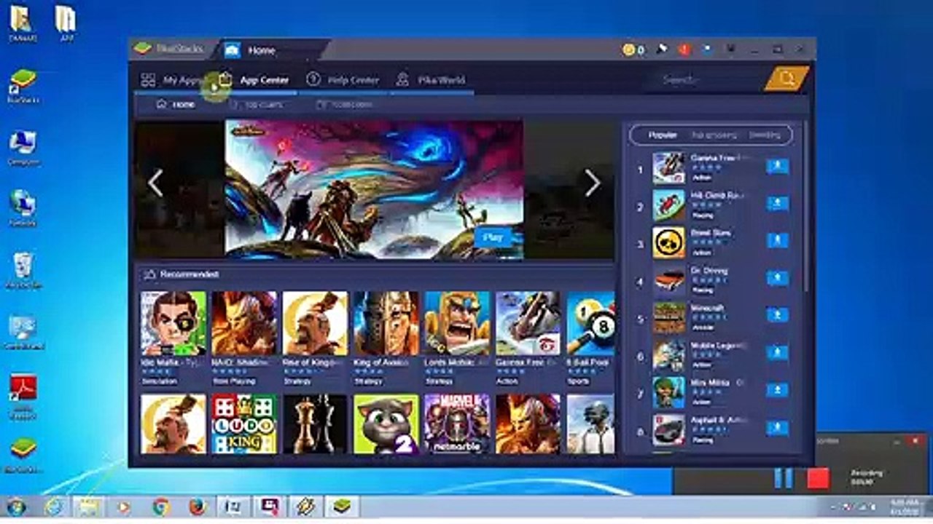
Task: Show the previous banner with left arrow
Action: coord(155,183)
